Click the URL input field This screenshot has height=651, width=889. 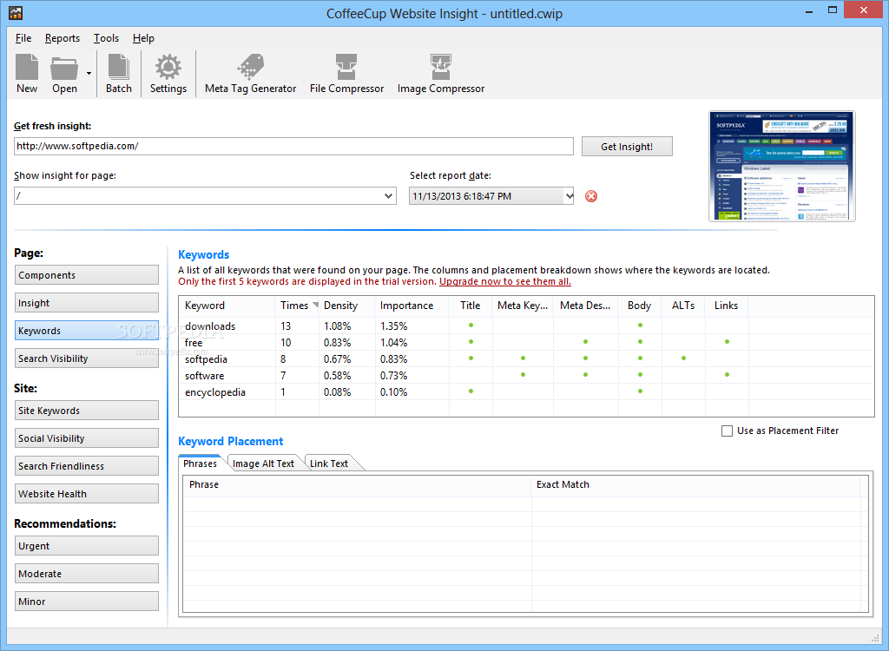(x=293, y=147)
